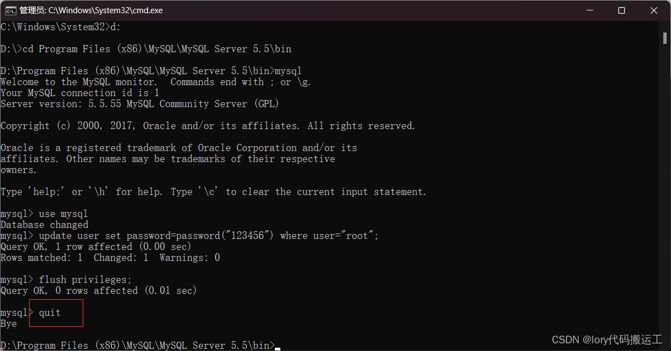
Task: Click the Rows matched: 1 Changed: 1 line
Action: (x=110, y=258)
